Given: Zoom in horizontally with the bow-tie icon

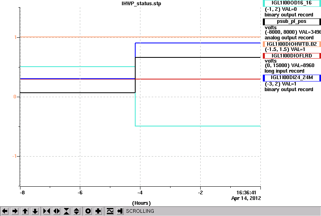Looking at the screenshot, I should tap(47, 211).
